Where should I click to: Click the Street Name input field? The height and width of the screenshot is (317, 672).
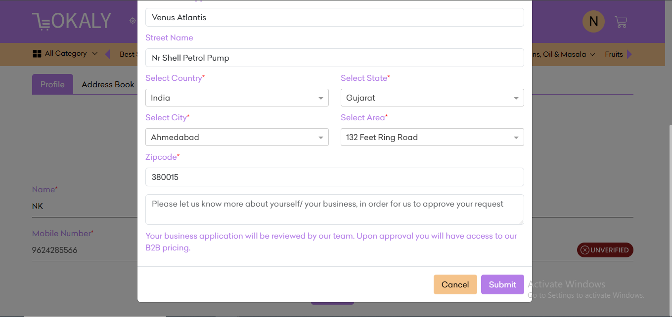(335, 58)
